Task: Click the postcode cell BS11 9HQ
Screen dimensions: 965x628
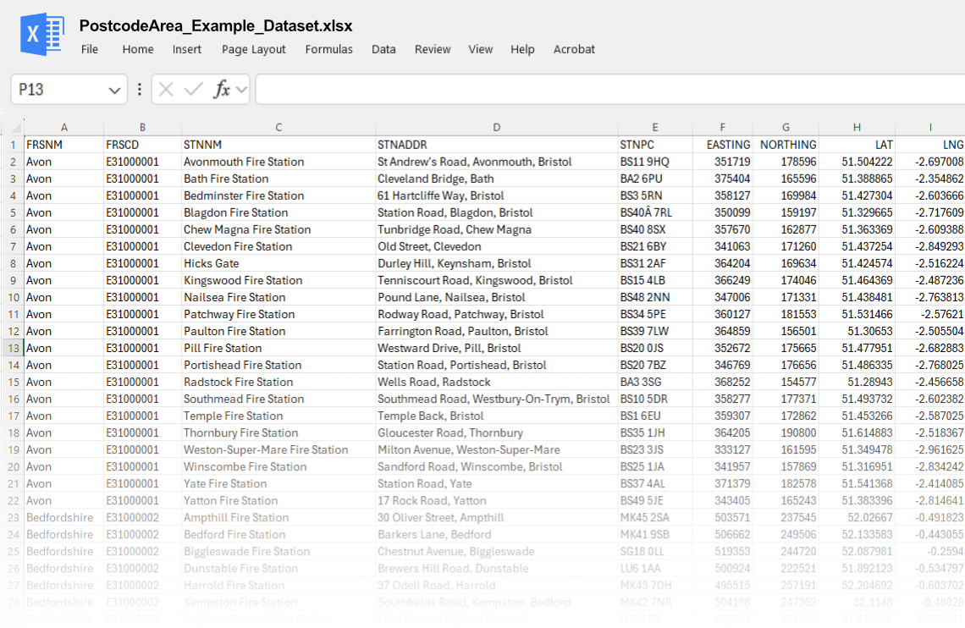Action: pos(654,162)
